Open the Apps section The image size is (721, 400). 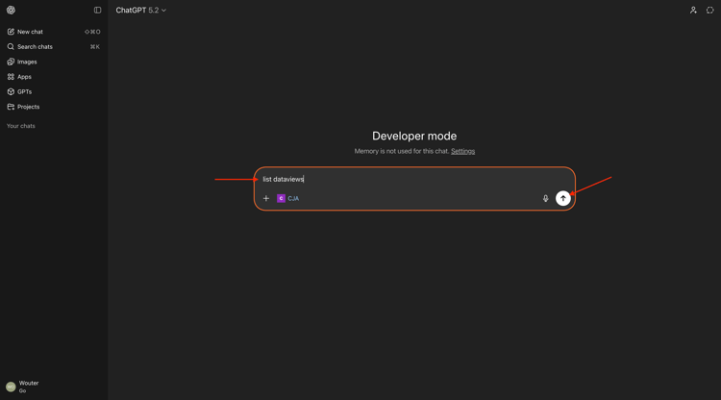[54, 77]
